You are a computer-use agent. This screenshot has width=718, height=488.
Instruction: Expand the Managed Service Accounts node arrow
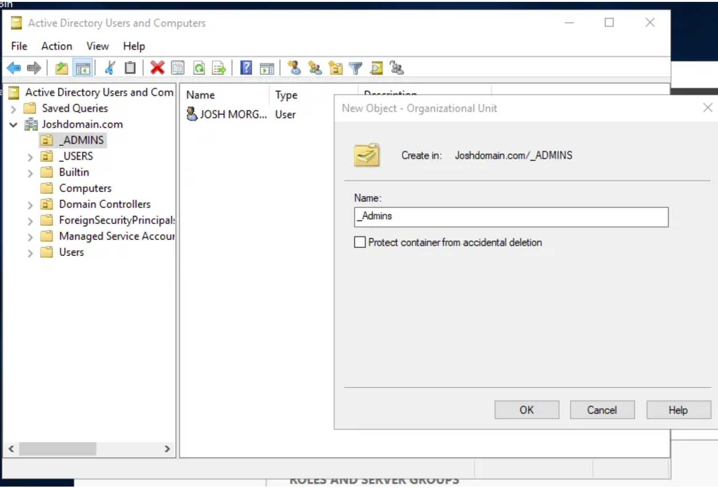click(30, 237)
